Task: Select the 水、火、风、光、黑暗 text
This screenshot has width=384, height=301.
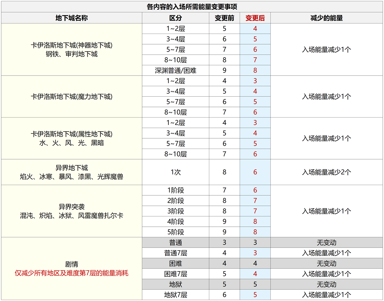Action: [72, 143]
